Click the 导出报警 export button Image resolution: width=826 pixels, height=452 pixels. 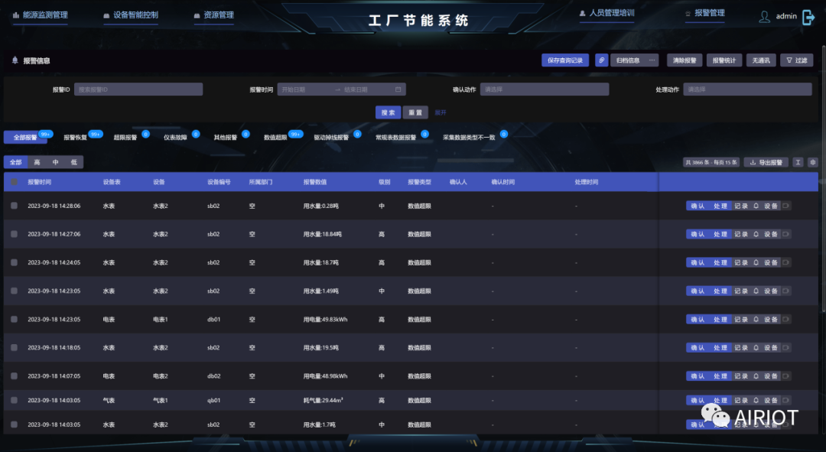tap(766, 162)
